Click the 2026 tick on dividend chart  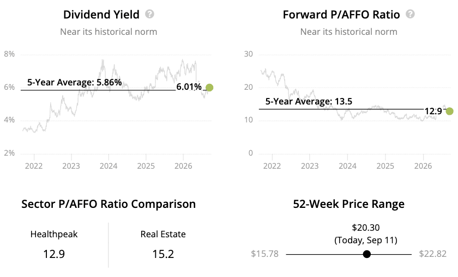click(x=183, y=166)
